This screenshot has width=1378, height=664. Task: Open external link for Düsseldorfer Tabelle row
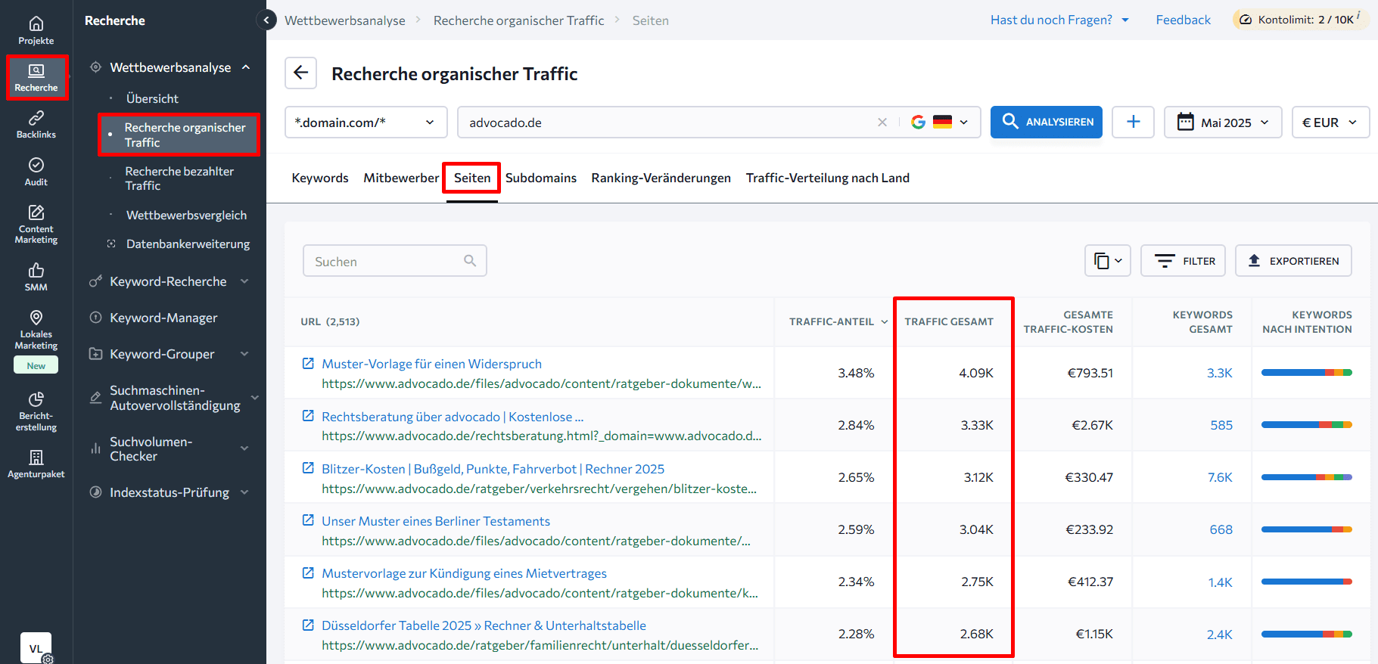[x=308, y=625]
